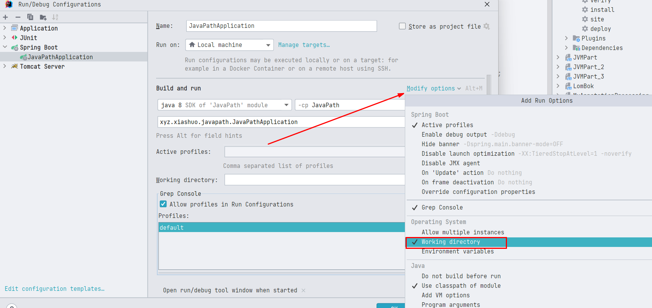Click the main class input field

pyautogui.click(x=281, y=122)
